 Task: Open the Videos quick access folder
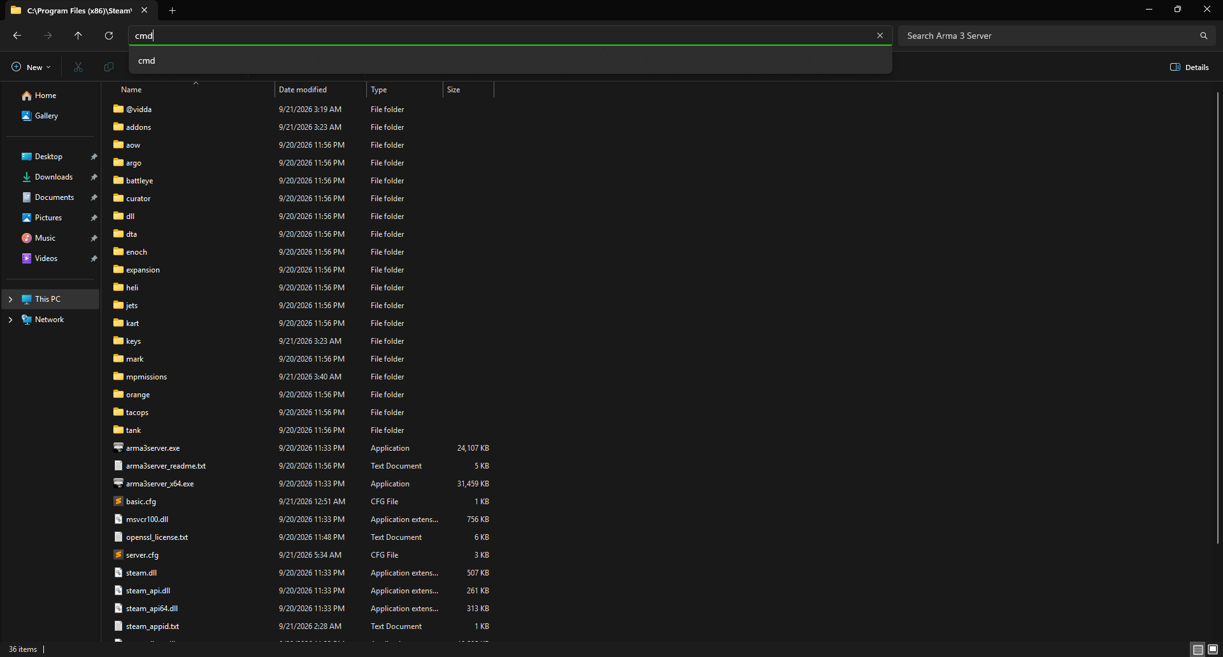point(46,258)
